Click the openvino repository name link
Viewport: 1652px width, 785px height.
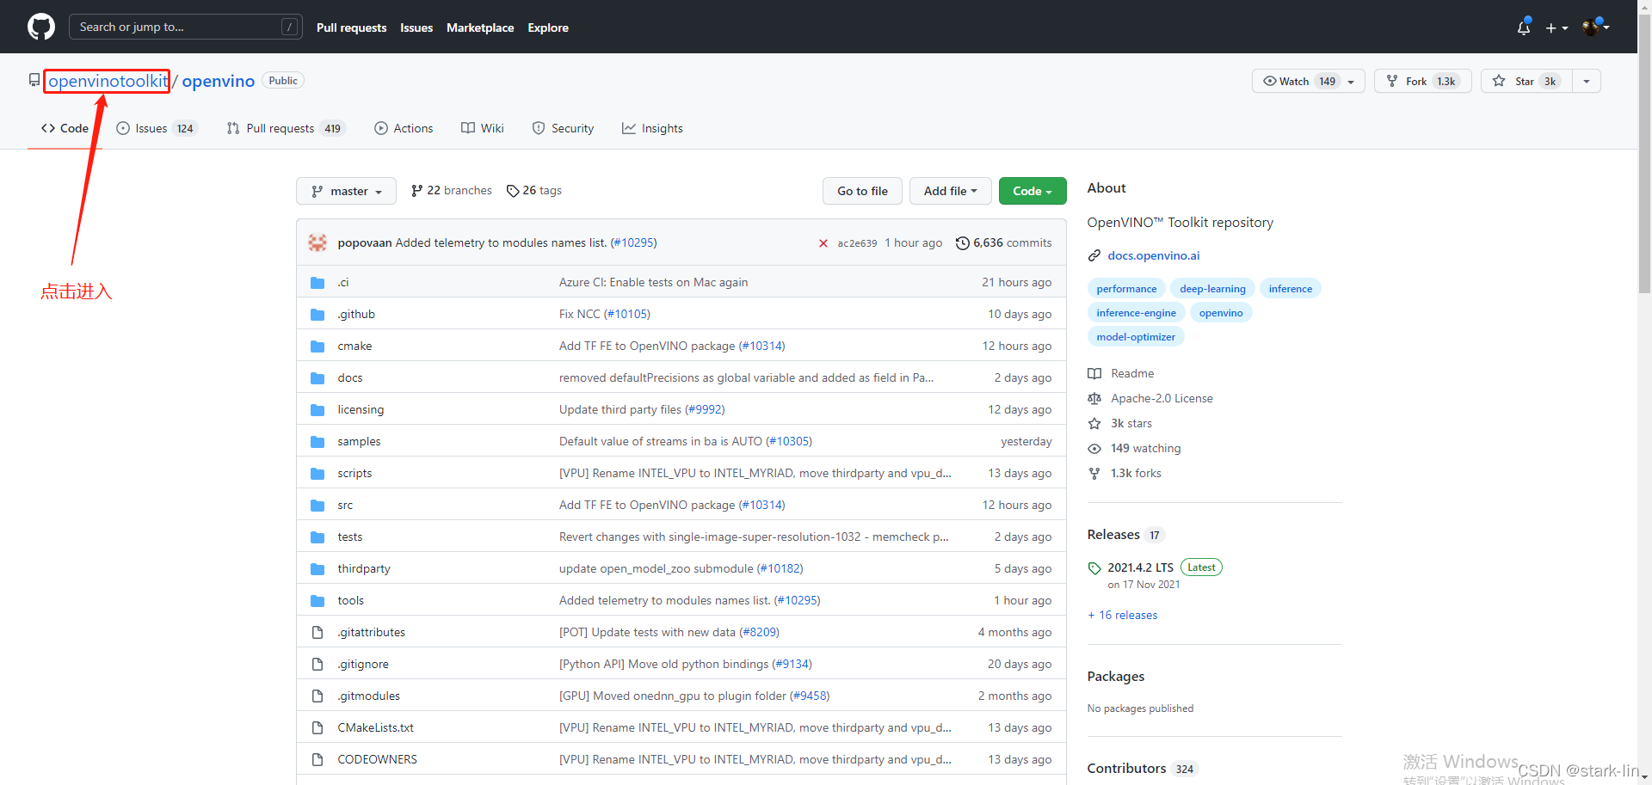point(218,81)
